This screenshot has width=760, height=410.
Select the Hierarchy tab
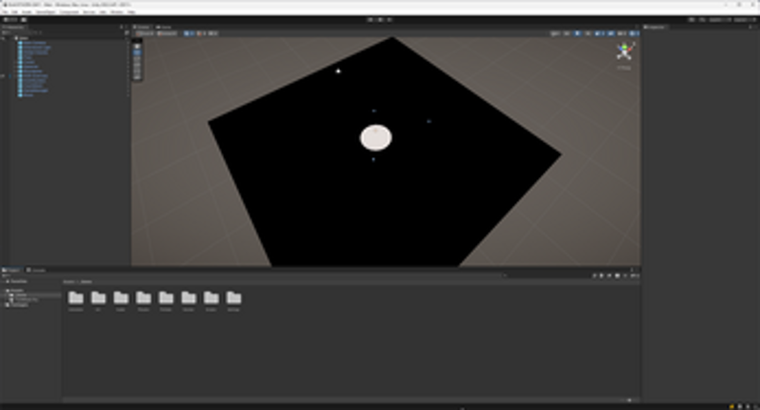pos(13,27)
